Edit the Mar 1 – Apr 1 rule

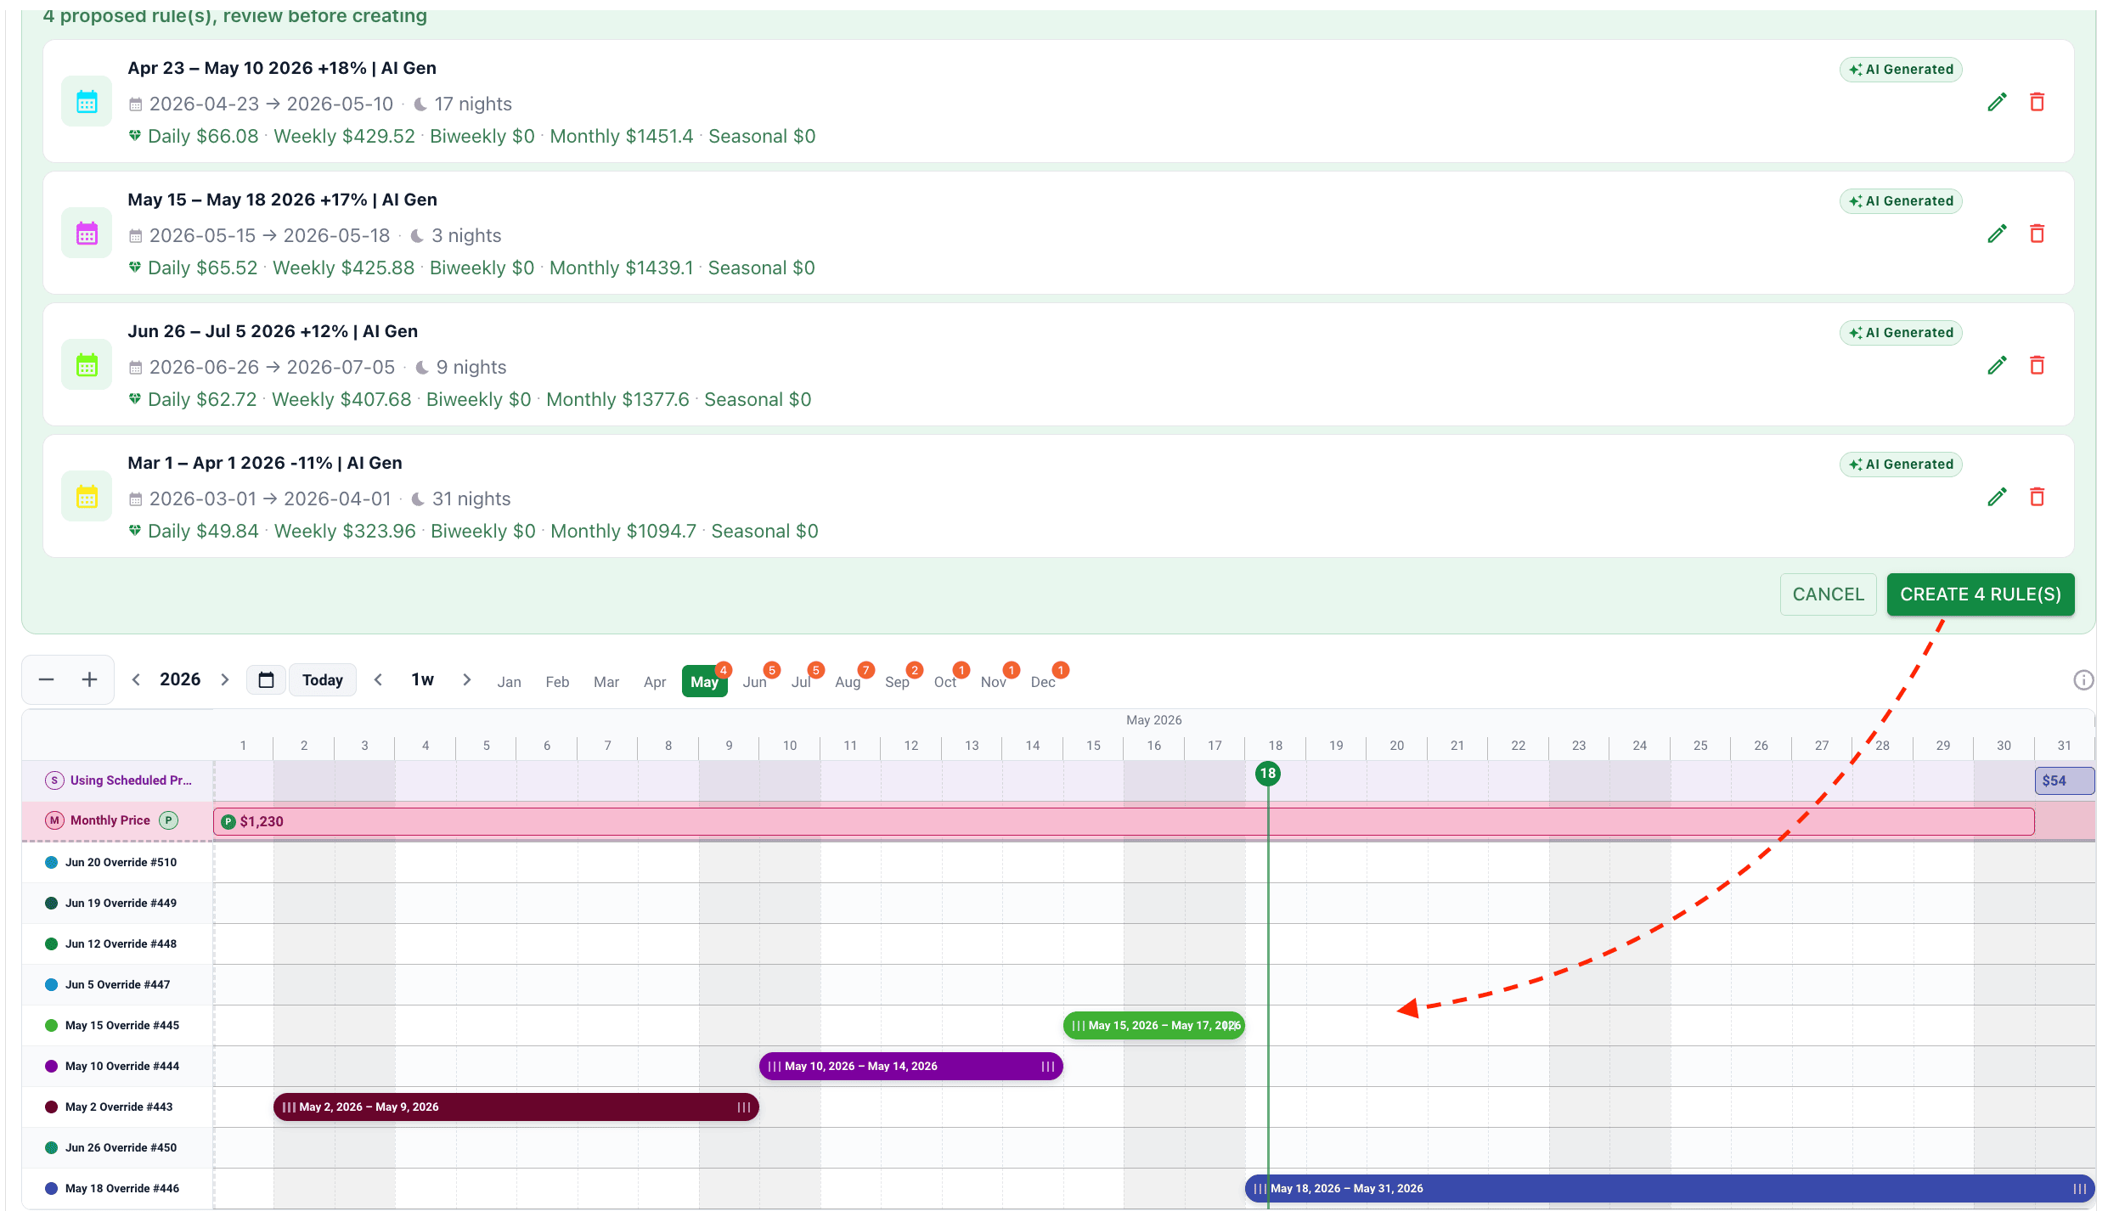(1997, 497)
